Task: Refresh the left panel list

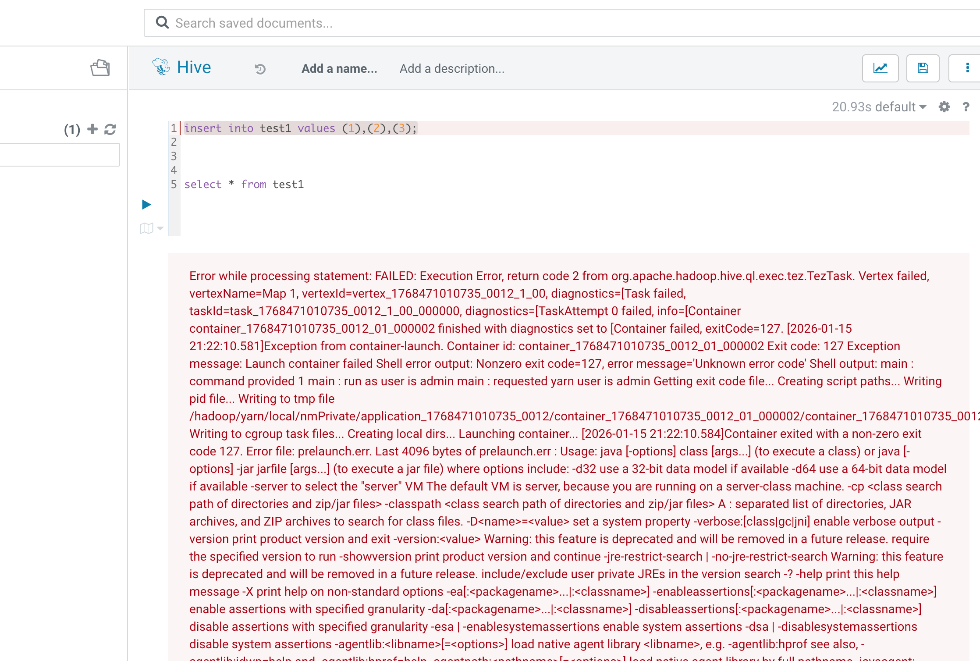Action: [x=110, y=129]
